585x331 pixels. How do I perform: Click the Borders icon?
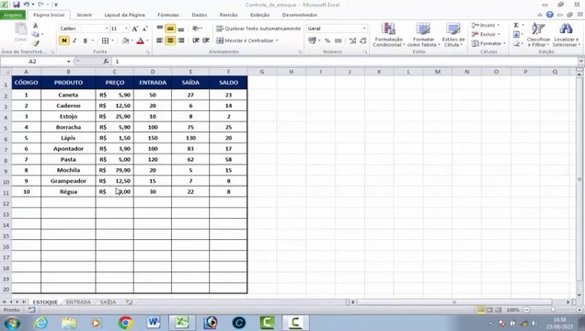(105, 40)
